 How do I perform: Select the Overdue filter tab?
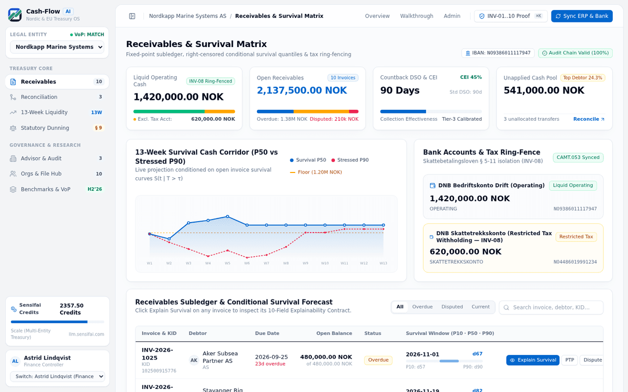point(422,307)
